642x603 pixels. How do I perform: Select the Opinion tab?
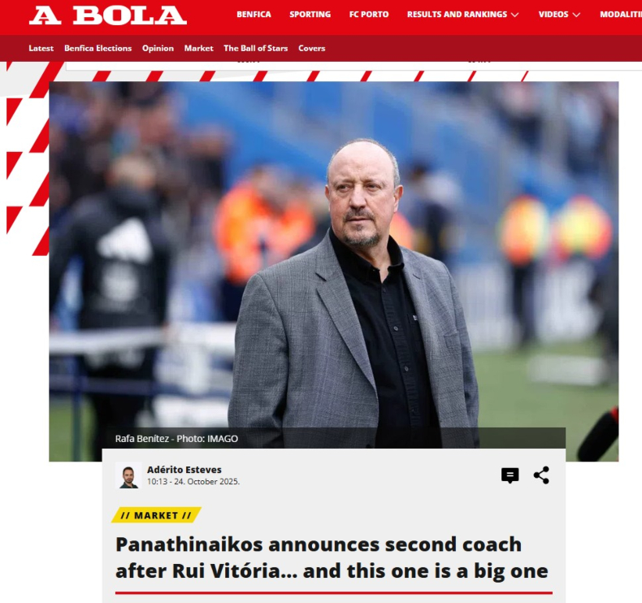click(x=158, y=48)
